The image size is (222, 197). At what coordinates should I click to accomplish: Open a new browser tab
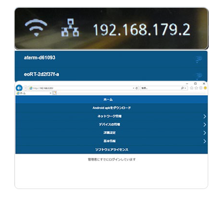tap(55, 93)
